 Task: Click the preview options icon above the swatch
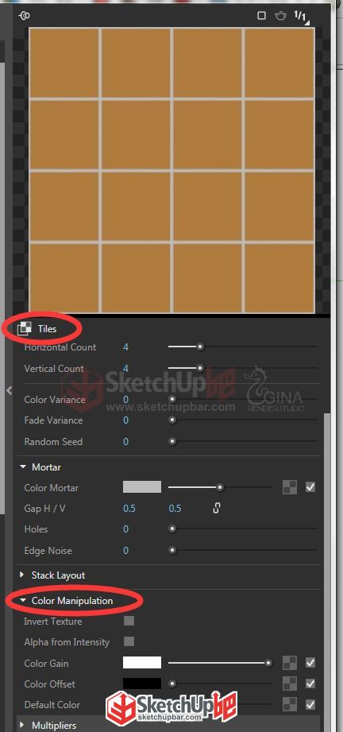pyautogui.click(x=25, y=16)
